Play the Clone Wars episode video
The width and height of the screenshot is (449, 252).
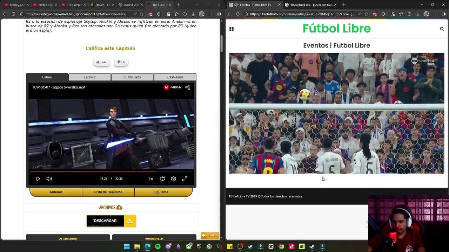point(38,178)
